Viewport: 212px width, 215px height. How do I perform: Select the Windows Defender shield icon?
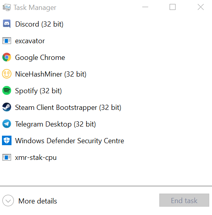coord(7,140)
